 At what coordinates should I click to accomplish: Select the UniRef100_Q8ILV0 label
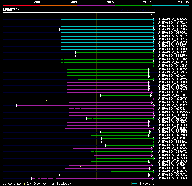[172, 69]
